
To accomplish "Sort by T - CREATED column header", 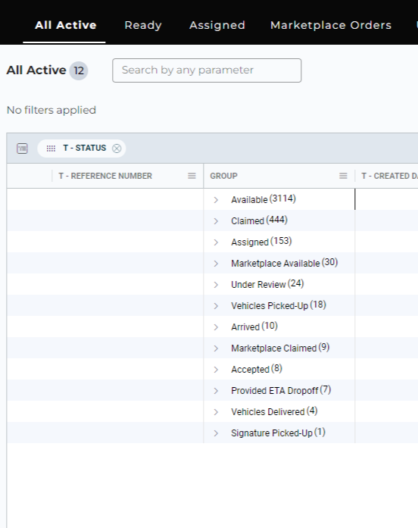I will (x=389, y=176).
